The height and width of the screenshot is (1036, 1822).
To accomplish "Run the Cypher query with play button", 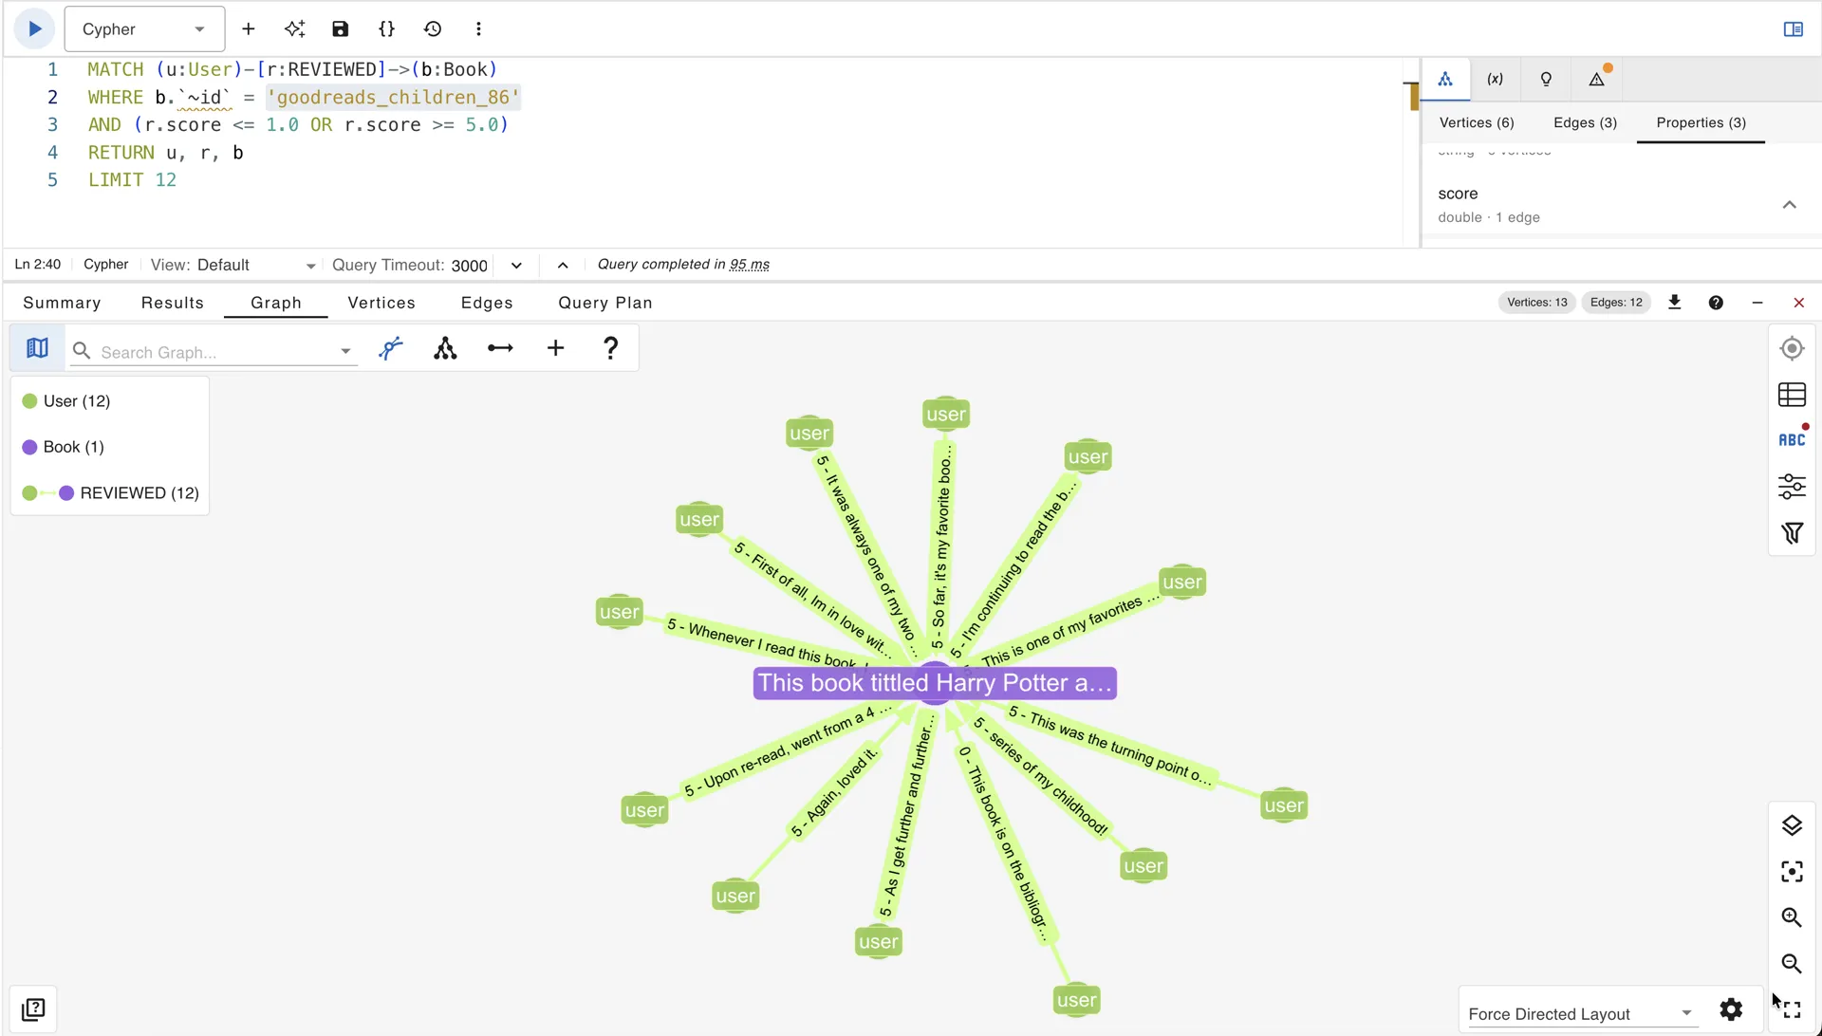I will click(35, 28).
